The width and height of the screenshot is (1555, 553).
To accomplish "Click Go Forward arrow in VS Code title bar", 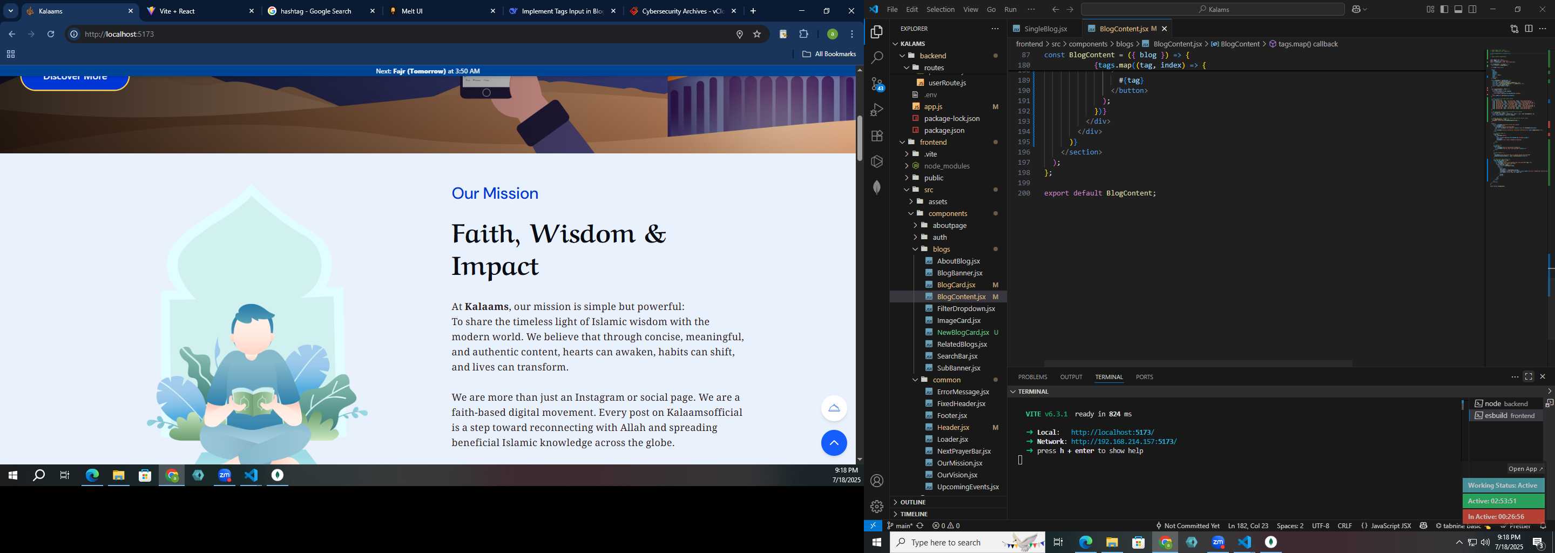I will [1070, 10].
